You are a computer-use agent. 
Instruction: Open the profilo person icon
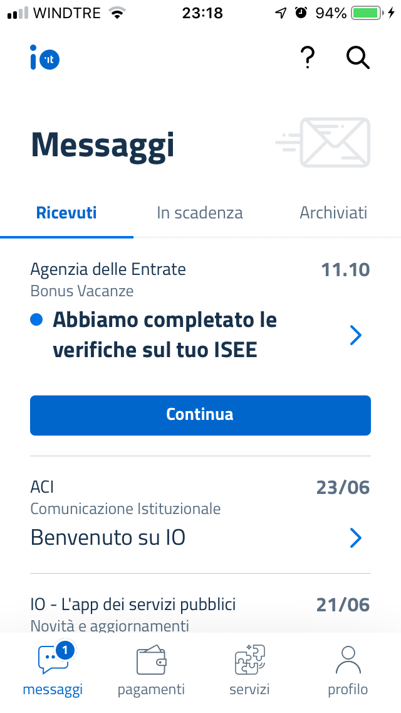[348, 661]
